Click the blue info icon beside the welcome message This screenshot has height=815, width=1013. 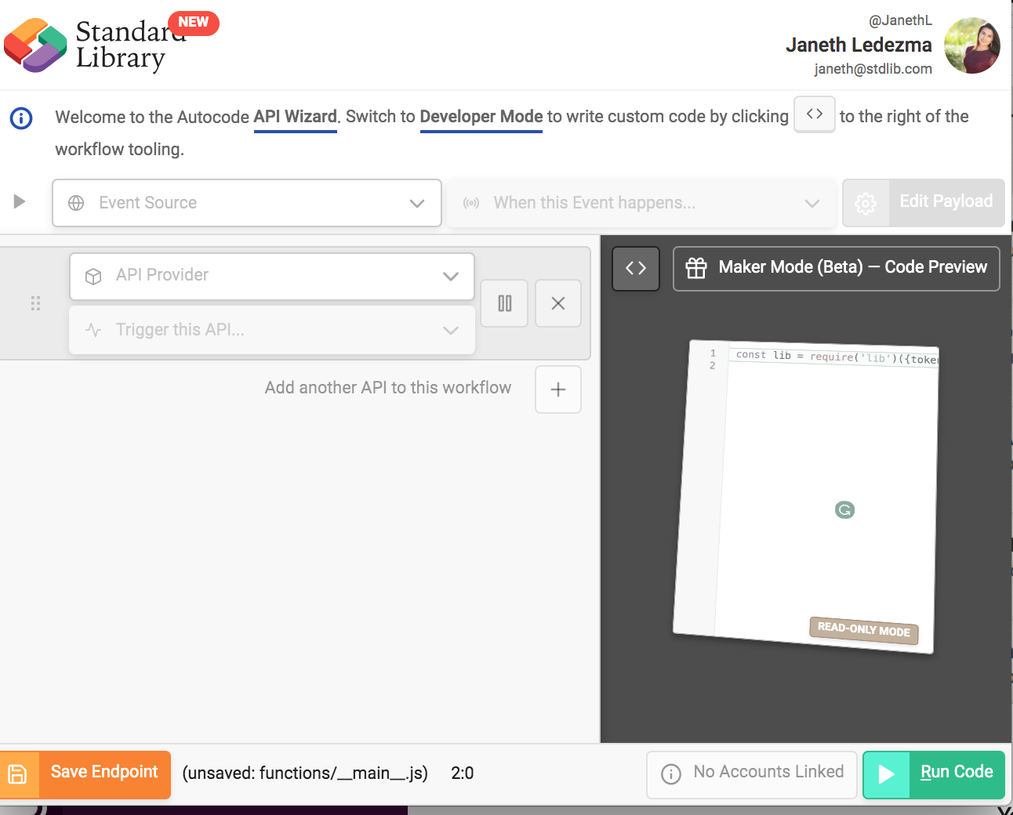(x=21, y=118)
